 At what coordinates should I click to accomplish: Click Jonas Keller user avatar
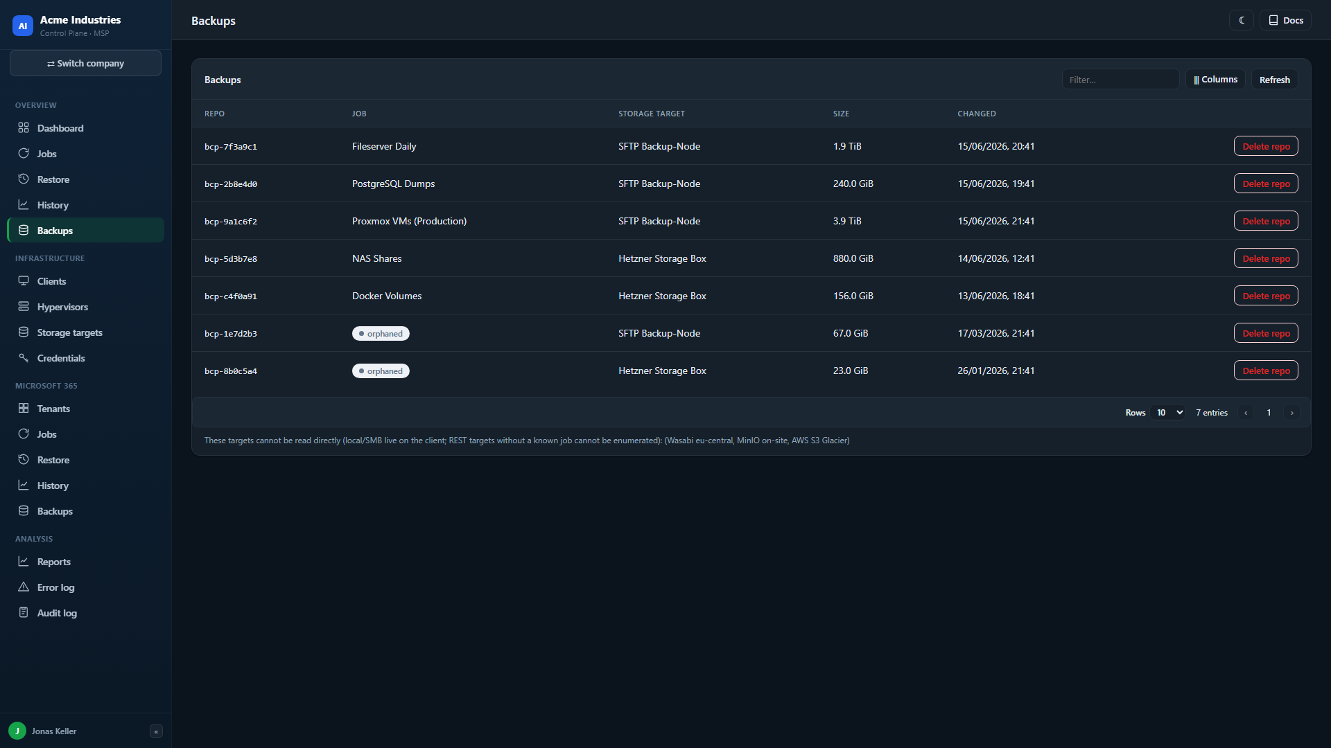point(17,731)
